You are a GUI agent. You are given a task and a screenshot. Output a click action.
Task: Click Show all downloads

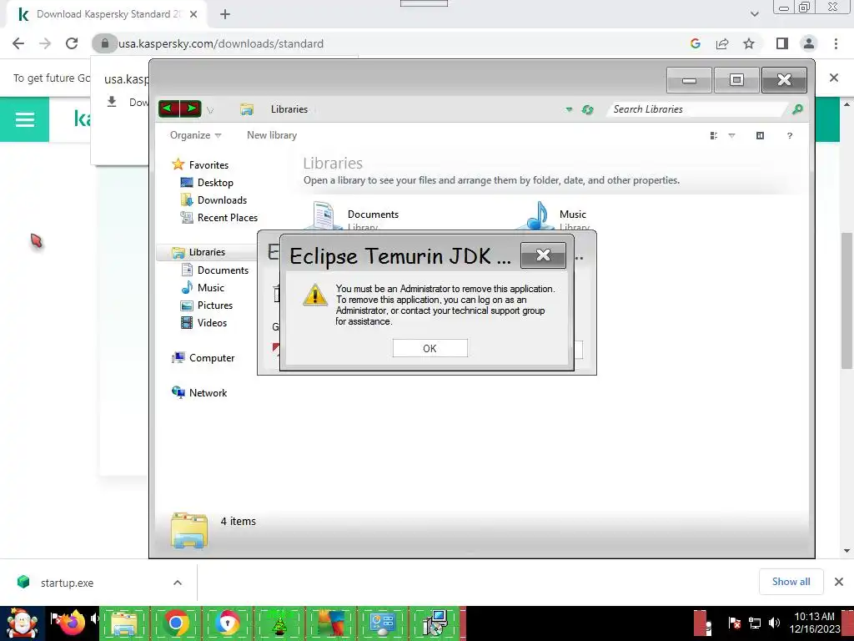(791, 582)
